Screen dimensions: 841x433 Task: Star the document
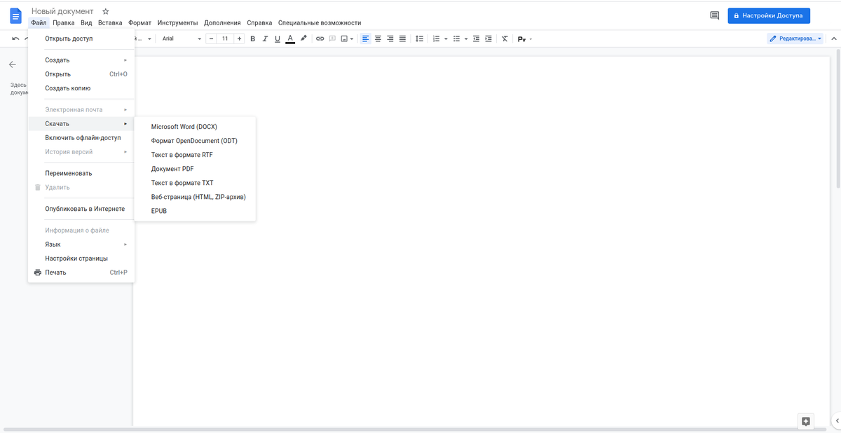coord(106,11)
